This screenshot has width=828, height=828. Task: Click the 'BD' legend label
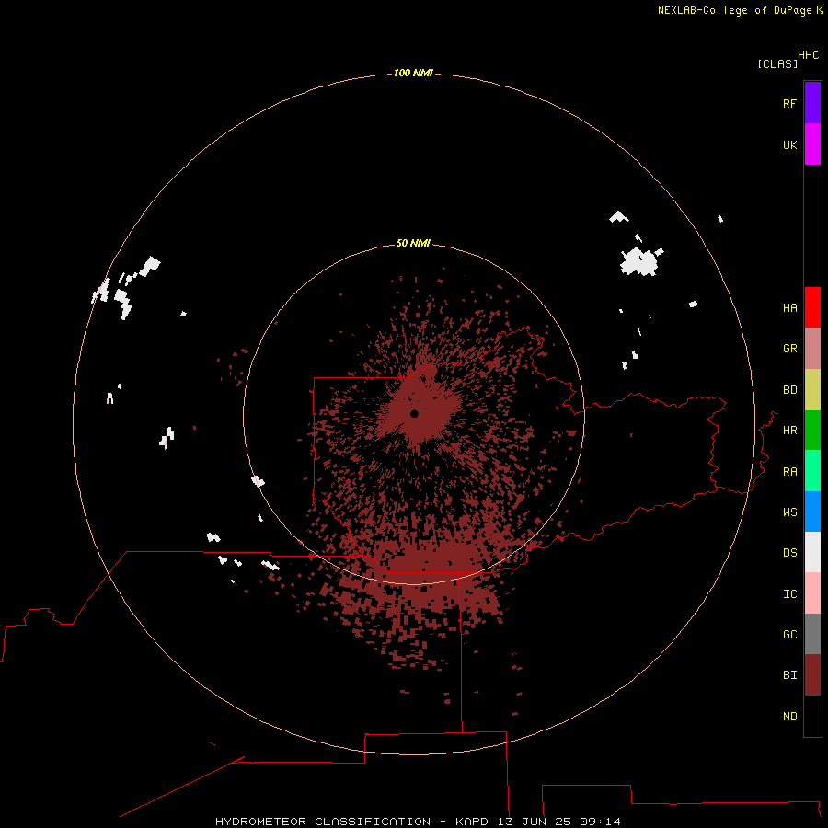click(x=789, y=390)
